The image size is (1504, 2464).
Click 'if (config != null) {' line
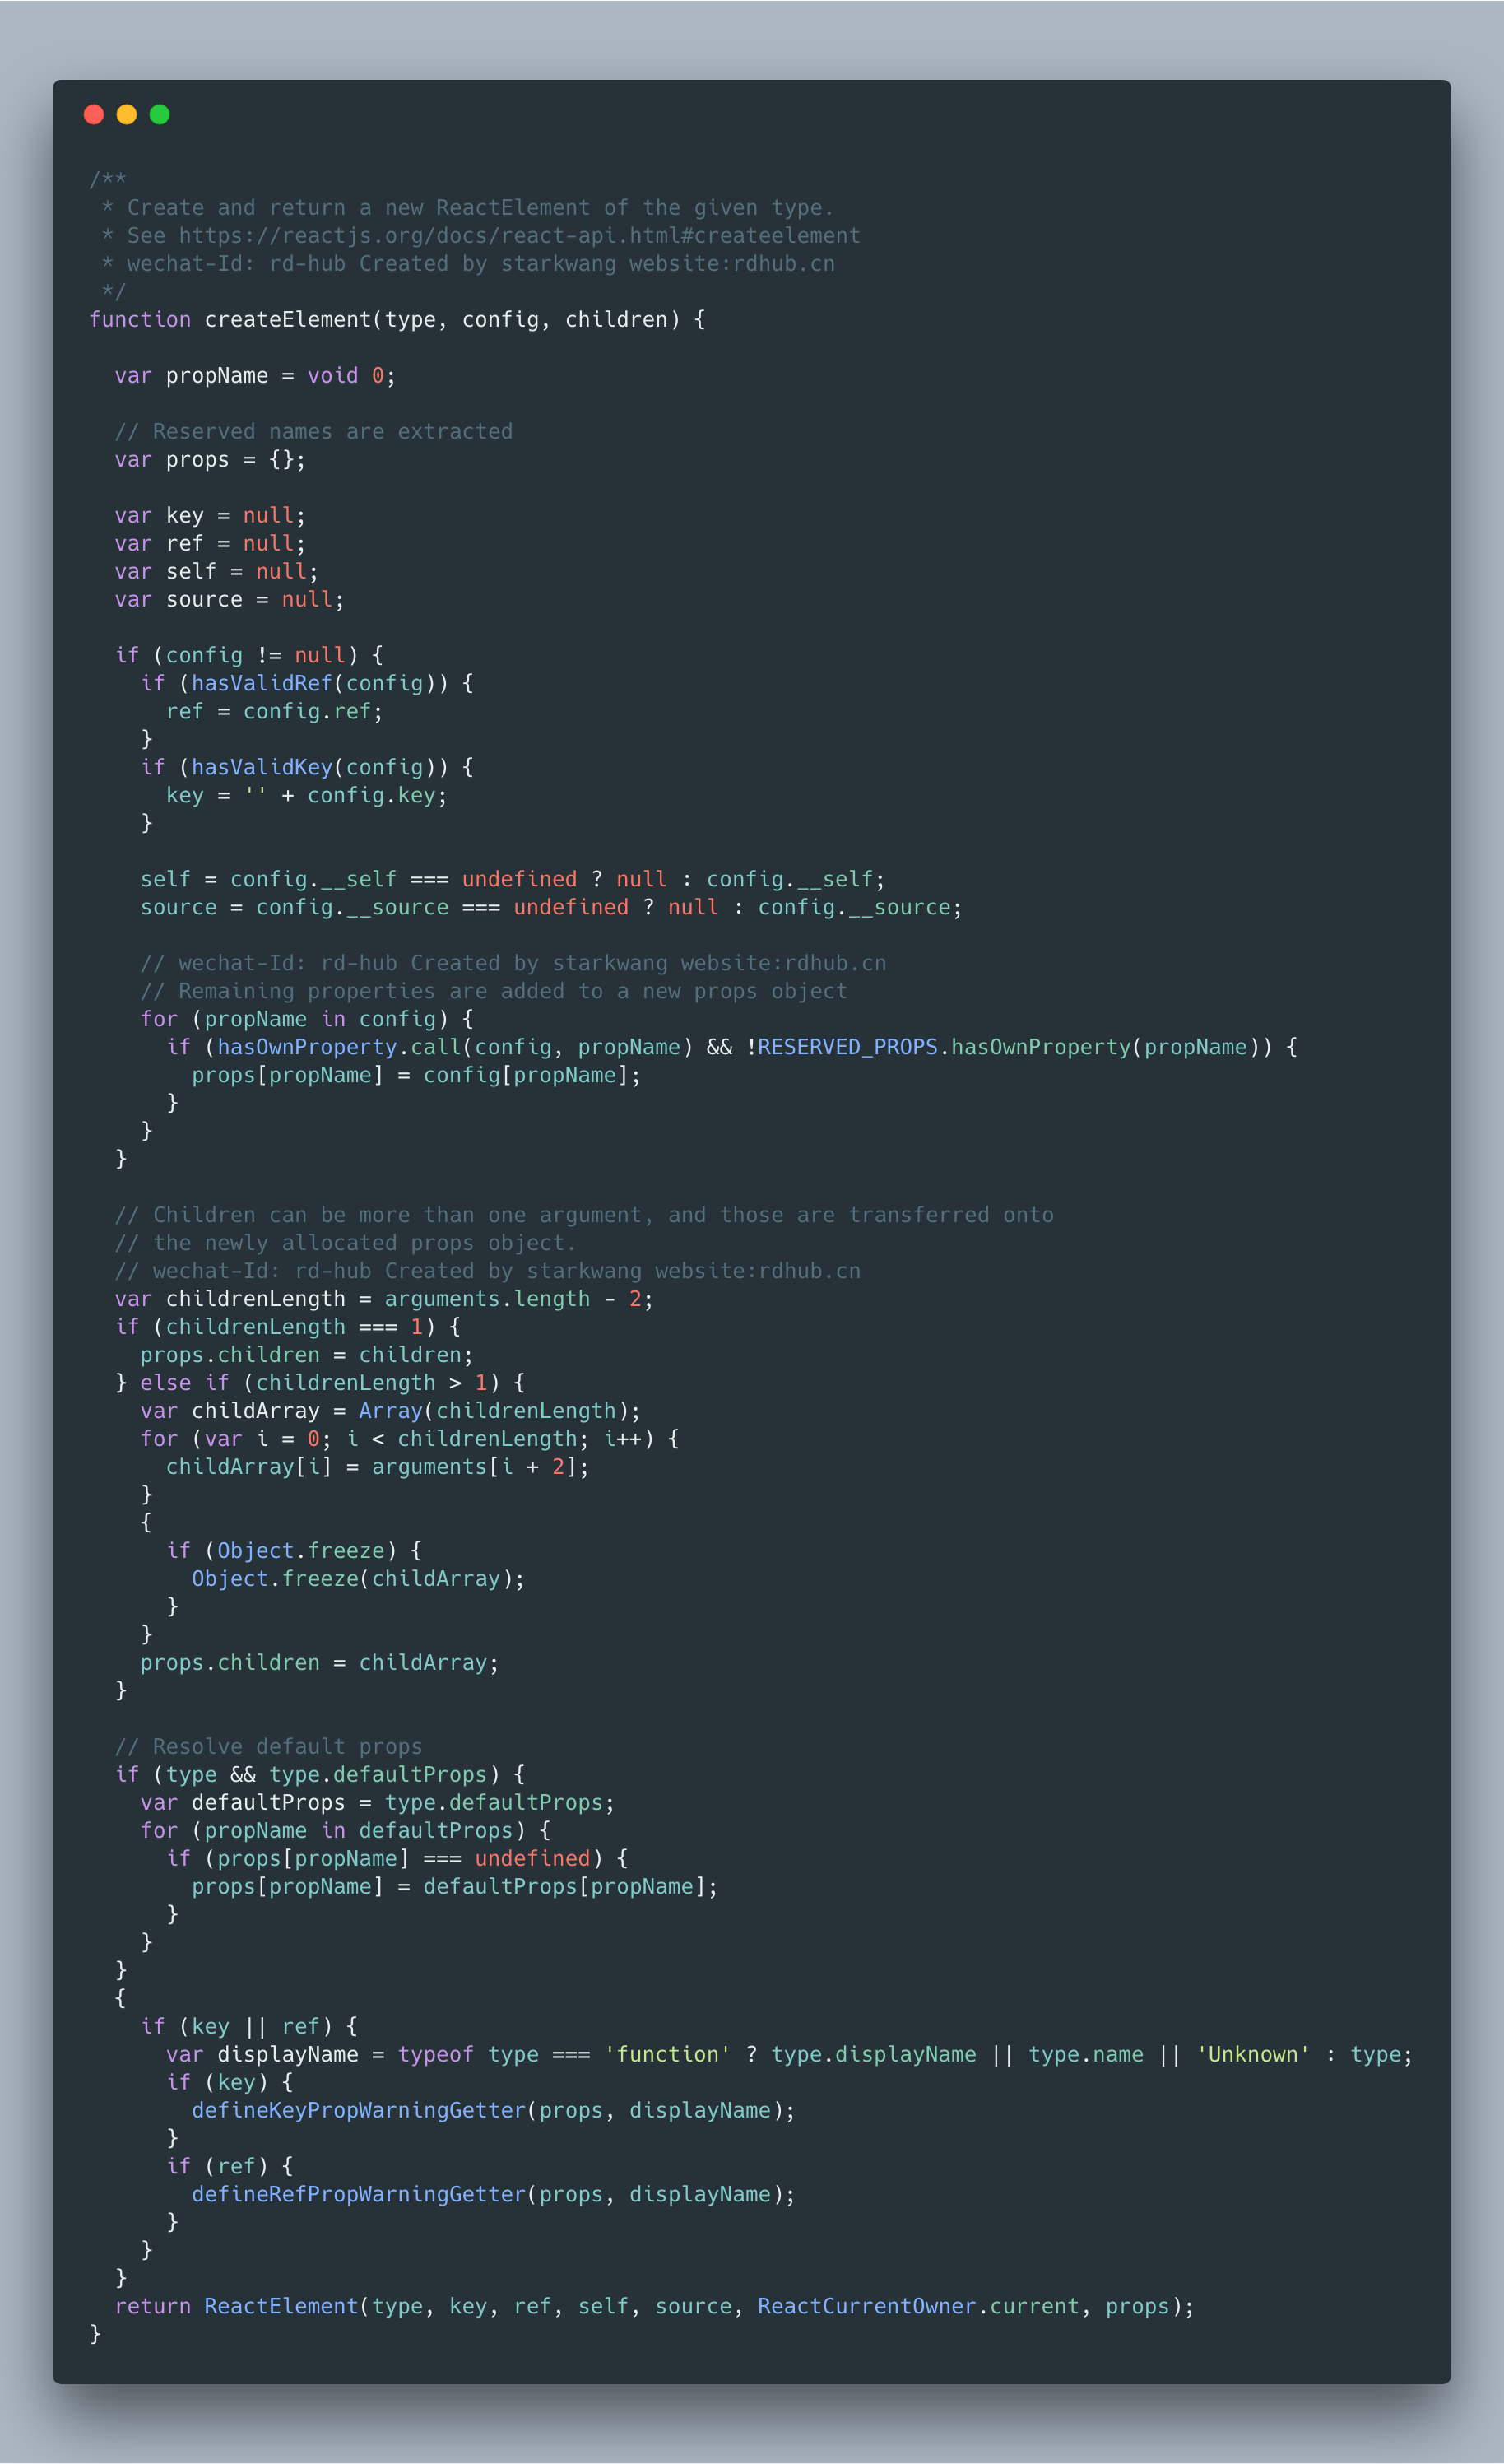249,656
